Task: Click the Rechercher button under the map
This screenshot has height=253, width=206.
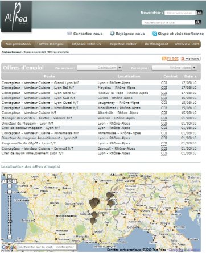Action: [65, 247]
